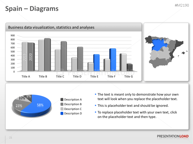Click the bar labeled 2020 in Title A
This screenshot has width=193, height=144.
pos(31,57)
